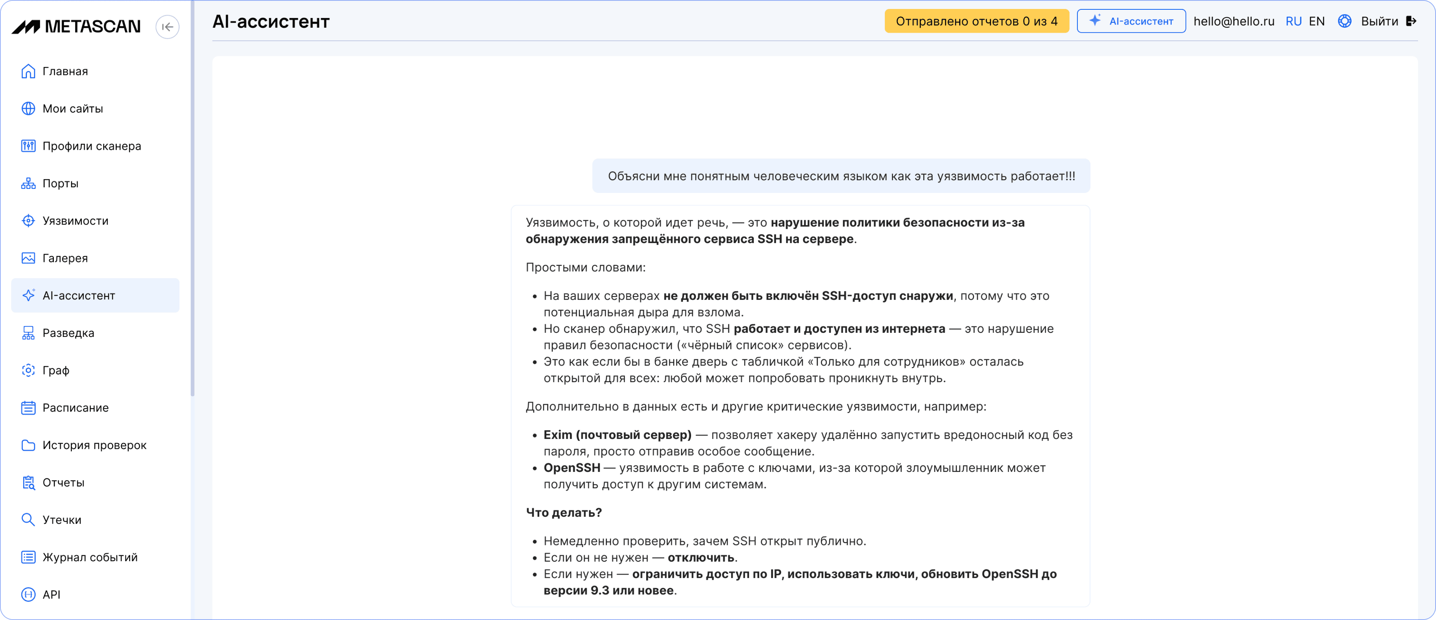
Task: Click the hello@hello.ru account email
Action: pos(1234,21)
